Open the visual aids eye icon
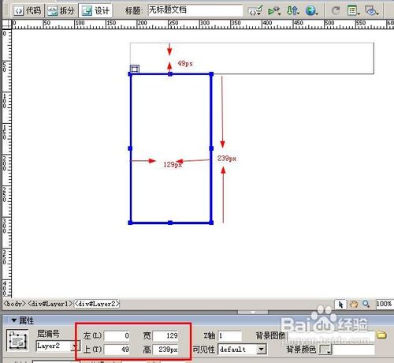Screen dimensions: 394x363 371,11
